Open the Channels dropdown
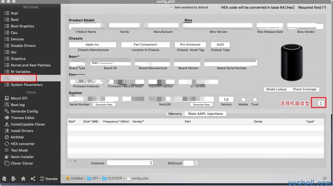This screenshot has height=186, width=333. tap(130, 163)
